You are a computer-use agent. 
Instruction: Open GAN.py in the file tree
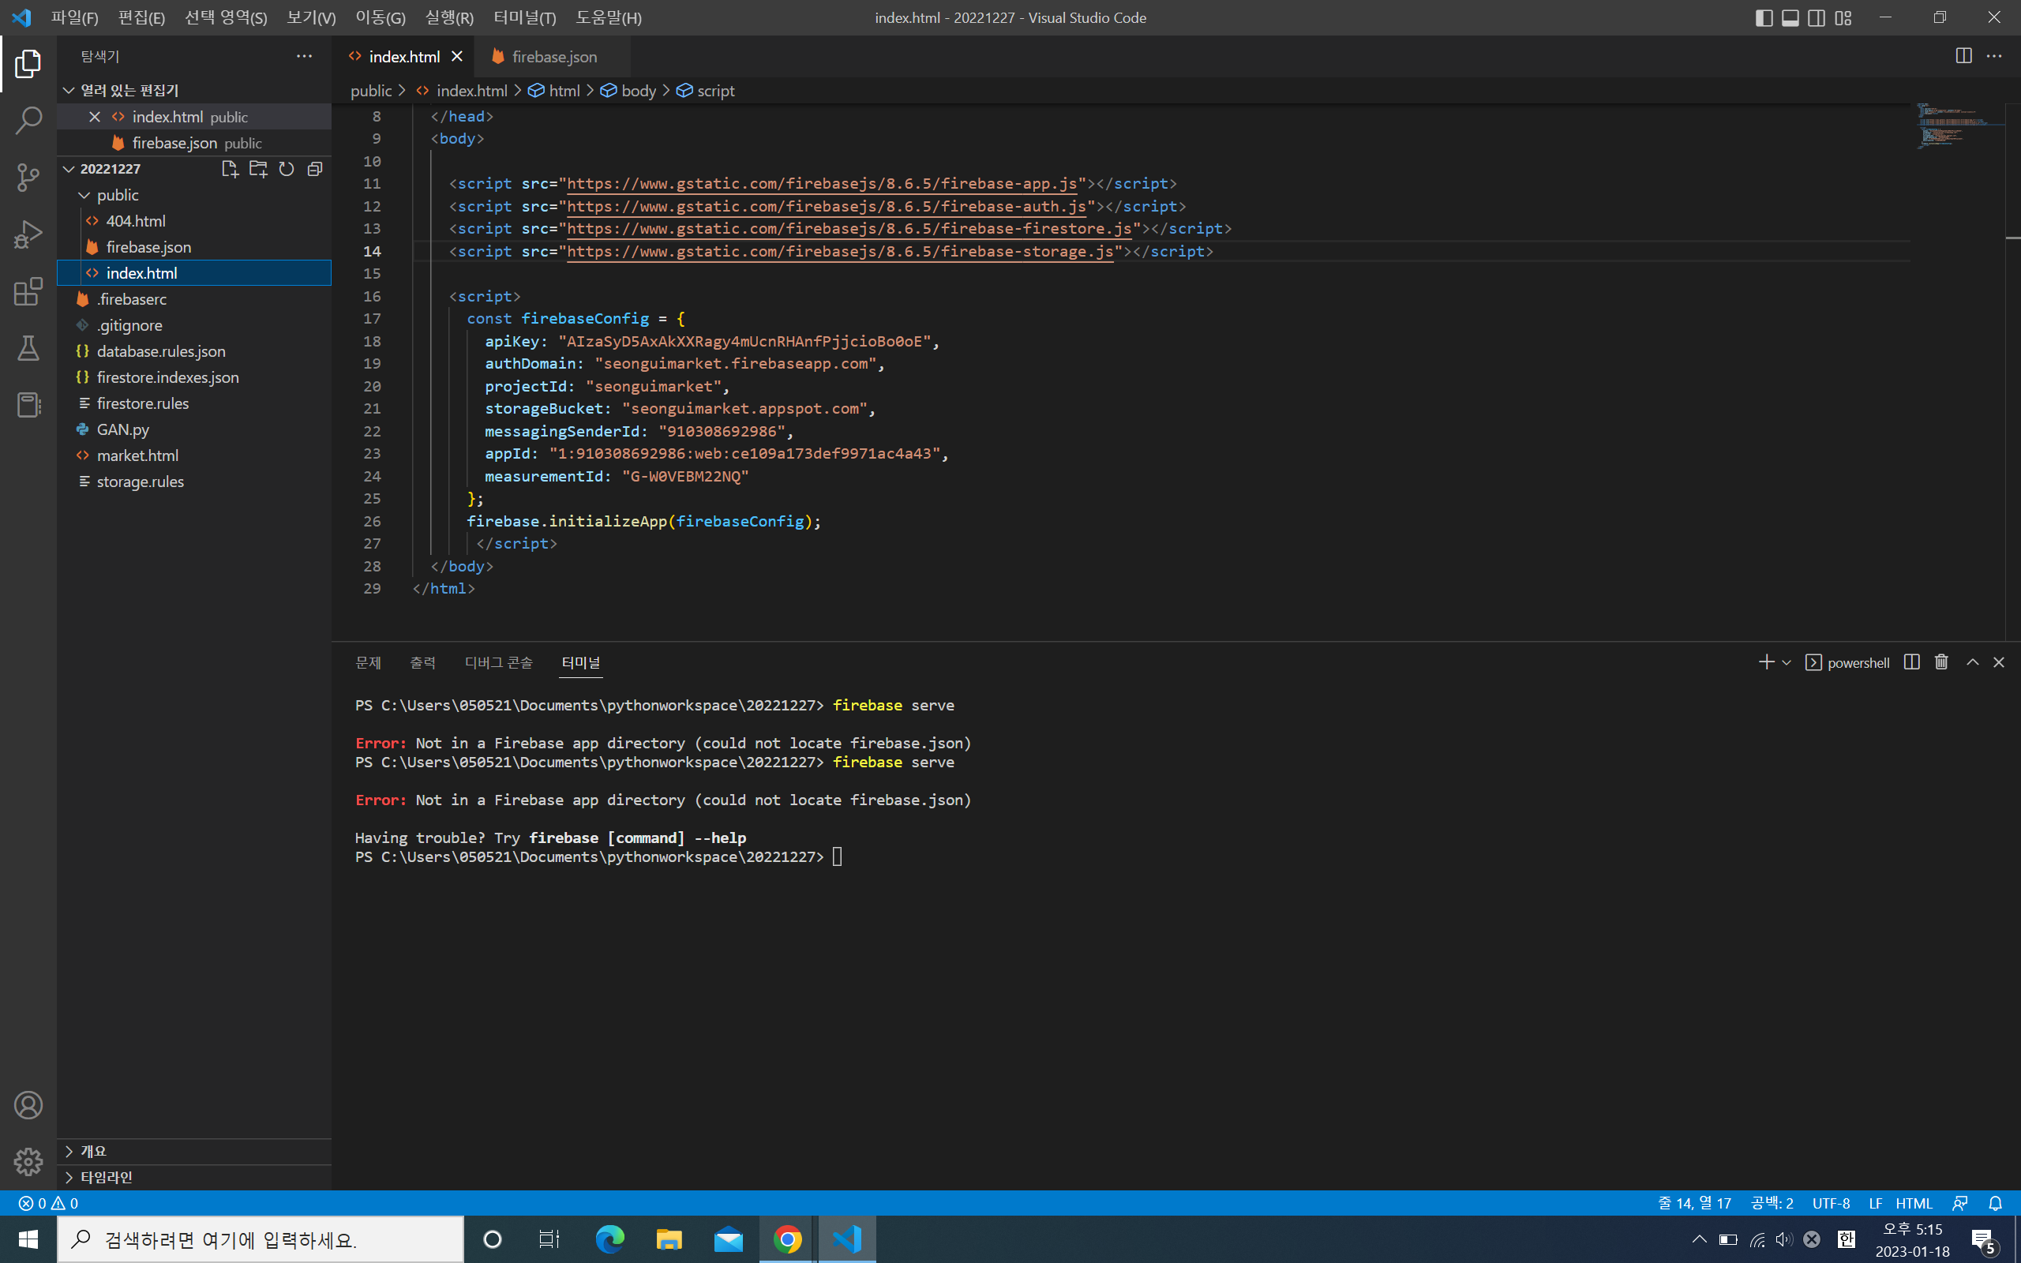click(x=193, y=429)
